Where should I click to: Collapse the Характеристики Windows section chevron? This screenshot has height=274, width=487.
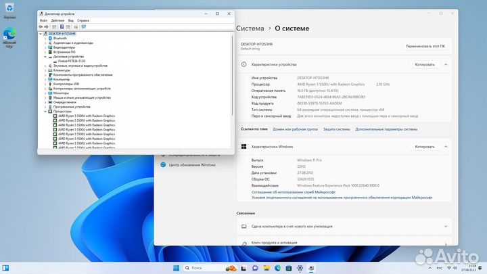pyautogui.click(x=446, y=147)
